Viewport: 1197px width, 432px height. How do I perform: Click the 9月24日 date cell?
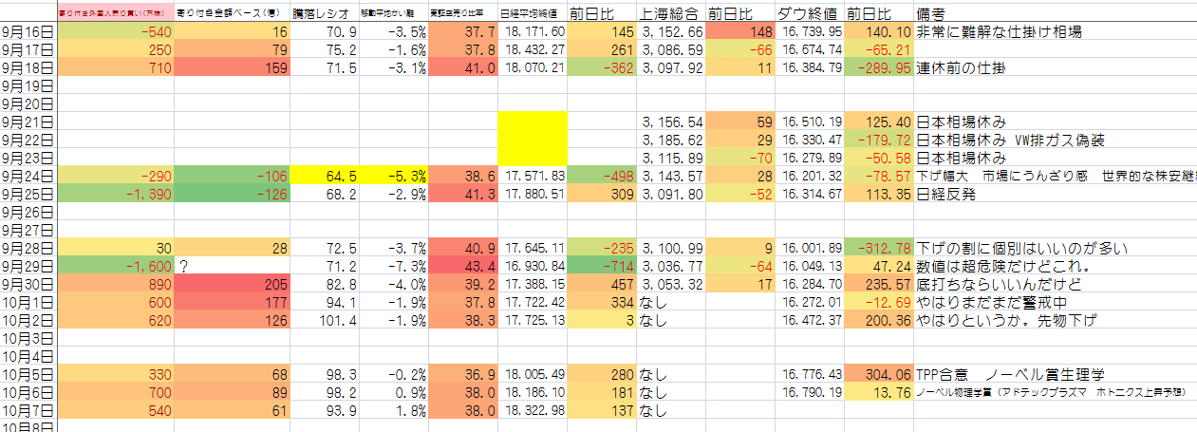pos(28,176)
